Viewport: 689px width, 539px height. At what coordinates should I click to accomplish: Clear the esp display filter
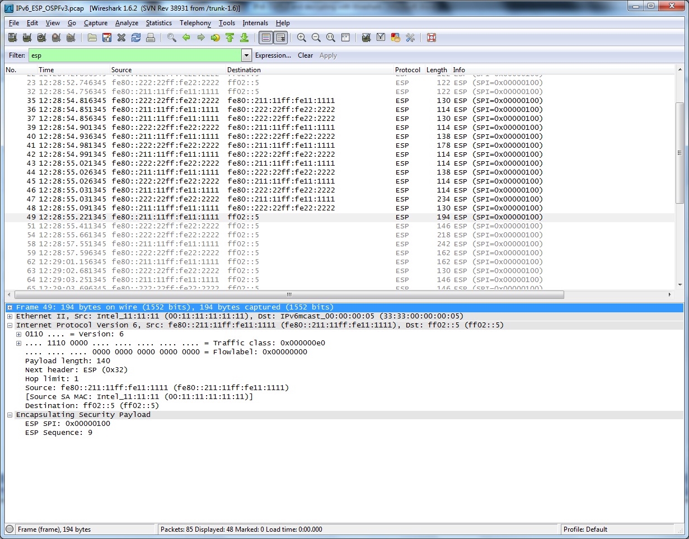305,55
